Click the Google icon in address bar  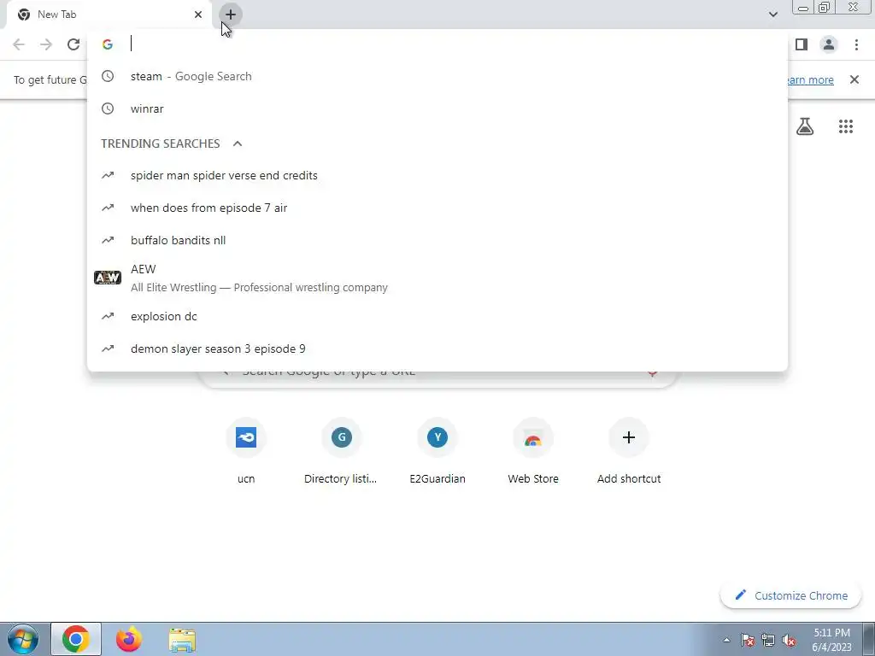click(x=108, y=44)
